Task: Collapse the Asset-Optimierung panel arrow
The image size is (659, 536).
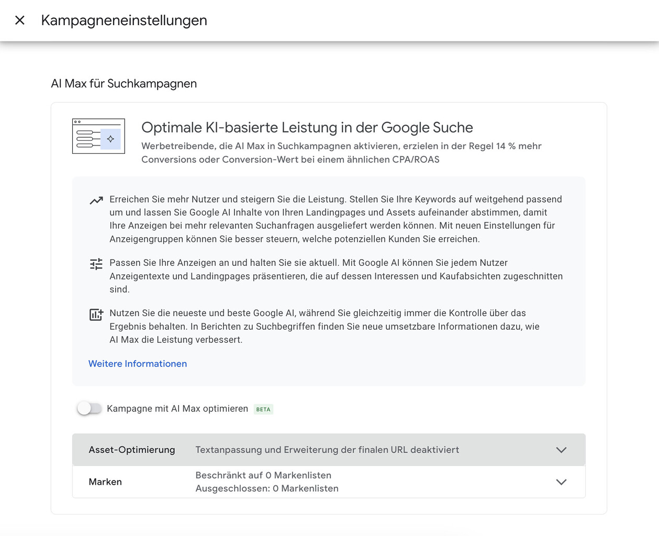Action: [561, 450]
